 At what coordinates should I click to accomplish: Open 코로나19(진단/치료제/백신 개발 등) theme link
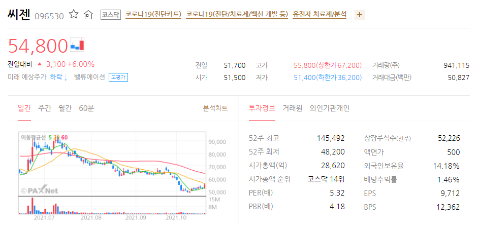[x=237, y=14]
